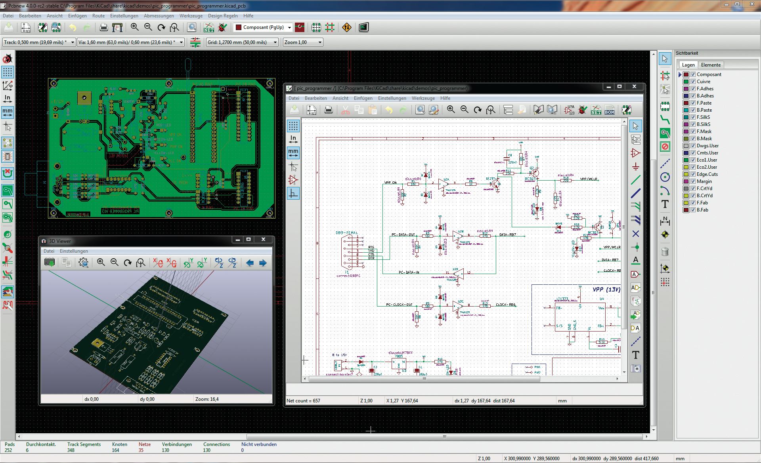Expand the Grid size dropdown
This screenshot has height=463, width=761.
[275, 42]
